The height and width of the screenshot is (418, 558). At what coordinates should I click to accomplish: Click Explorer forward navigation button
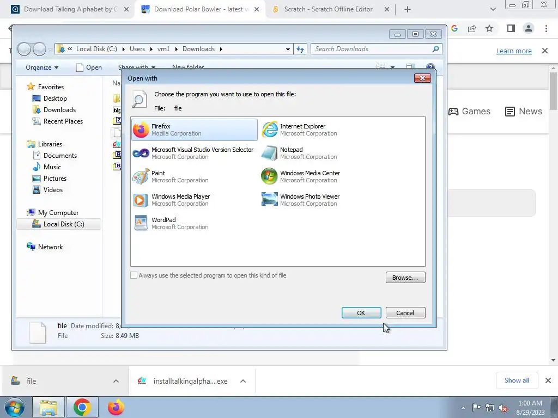coord(39,49)
